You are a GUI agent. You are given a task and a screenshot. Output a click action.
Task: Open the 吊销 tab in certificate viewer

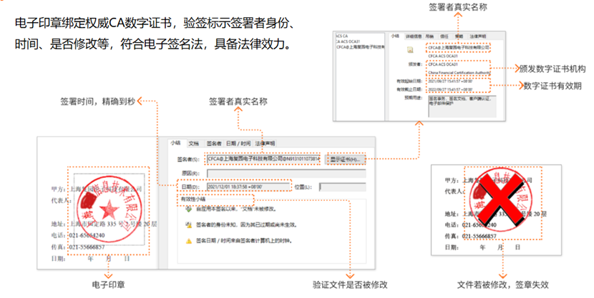(429, 36)
